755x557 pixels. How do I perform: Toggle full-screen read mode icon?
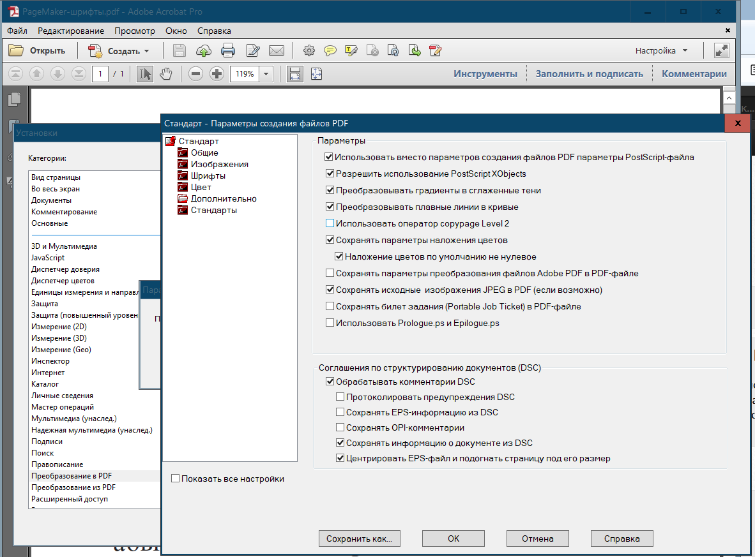pos(721,50)
